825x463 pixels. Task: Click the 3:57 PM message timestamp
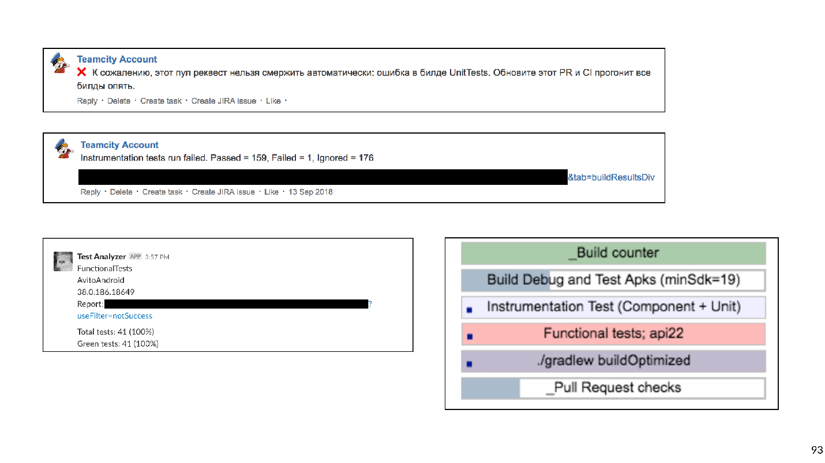pos(157,257)
